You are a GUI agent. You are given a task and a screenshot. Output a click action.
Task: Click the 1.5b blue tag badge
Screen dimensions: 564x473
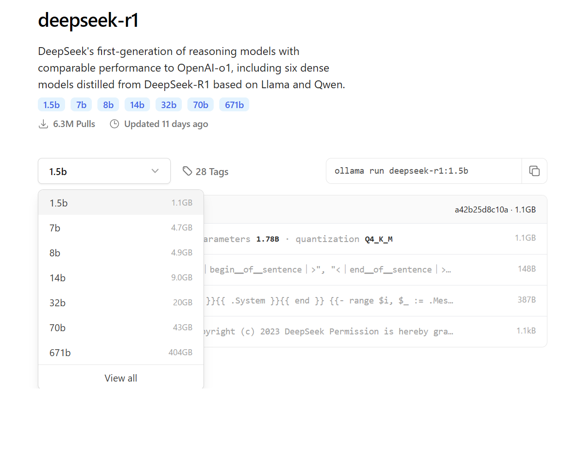click(x=51, y=105)
